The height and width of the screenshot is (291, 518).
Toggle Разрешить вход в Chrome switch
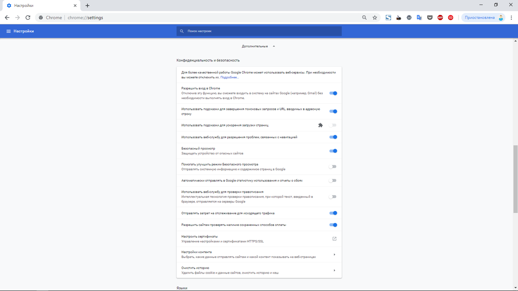pos(333,93)
